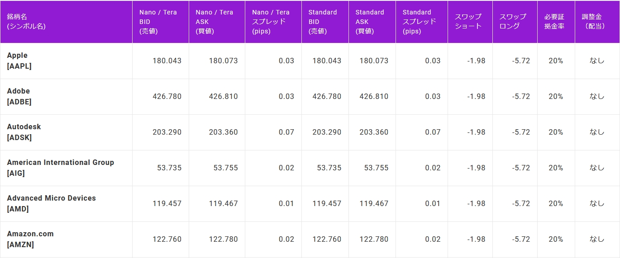Click the Apple [AAPL] stock name

19,61
